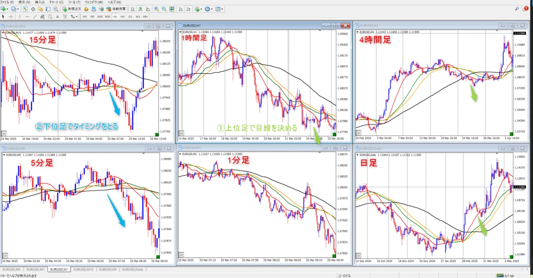Select the text 'A' drawing tool
The width and height of the screenshot is (533, 278).
57,17
